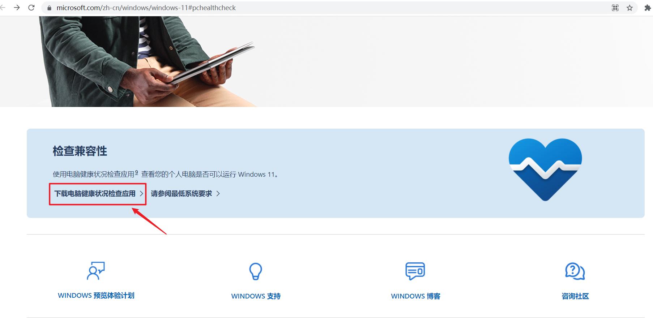Open WINDOWS 博客 link
Viewport: 653px width, 318px height.
415,296
